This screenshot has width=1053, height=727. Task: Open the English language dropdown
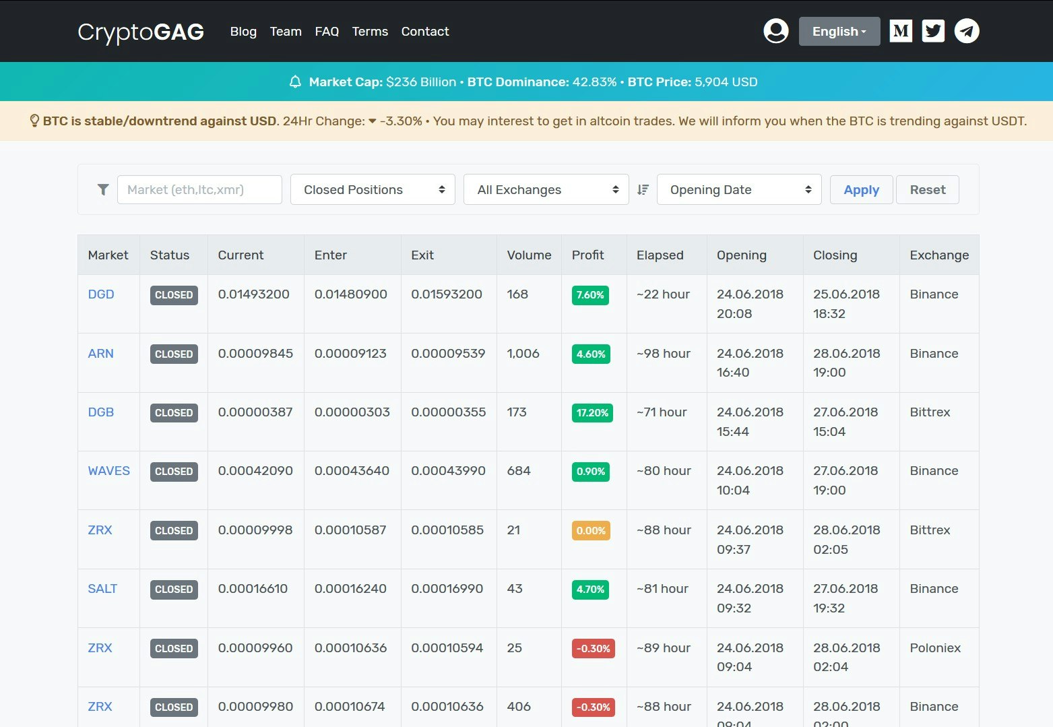click(x=839, y=31)
